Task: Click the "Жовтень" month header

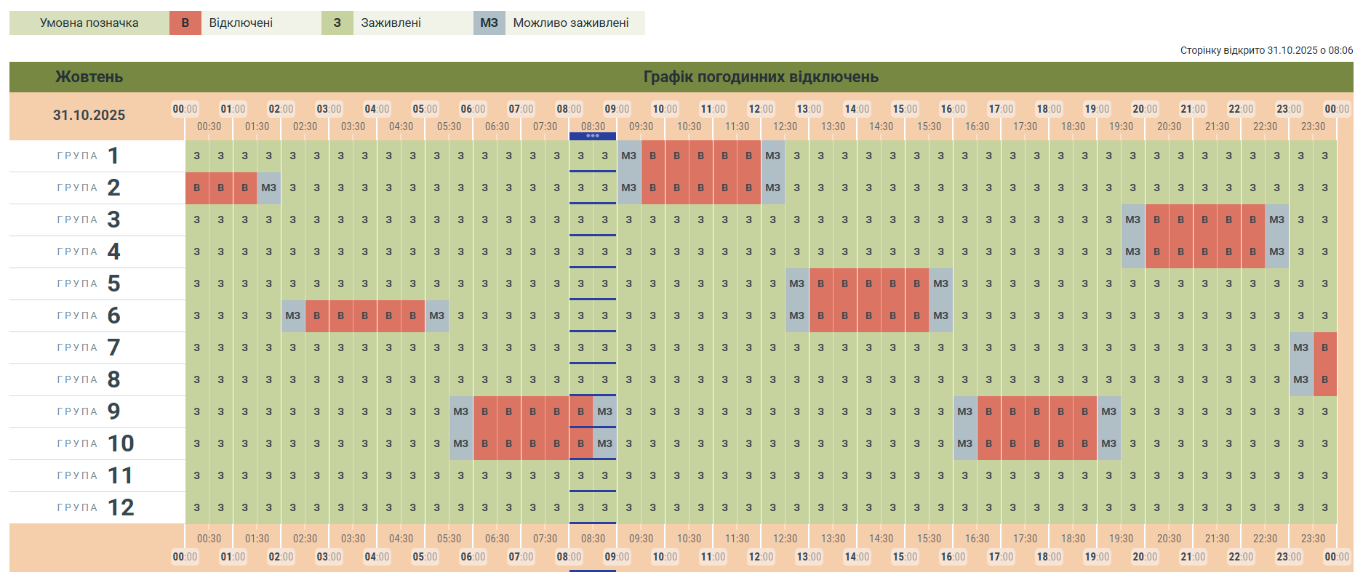Action: point(89,77)
